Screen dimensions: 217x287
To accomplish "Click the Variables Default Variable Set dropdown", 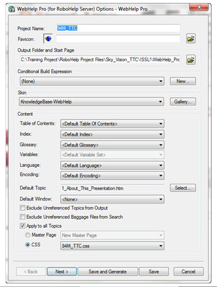I will click(x=112, y=155).
